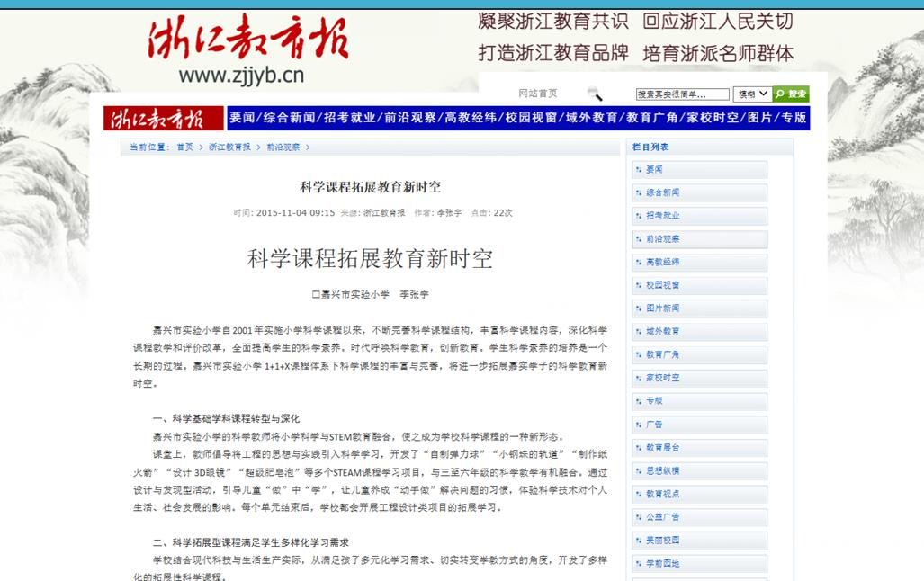Select 家校时空 in the blue navigation bar
The width and height of the screenshot is (924, 581).
[x=713, y=117]
